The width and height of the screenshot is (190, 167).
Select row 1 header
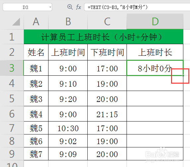[x=12, y=37]
